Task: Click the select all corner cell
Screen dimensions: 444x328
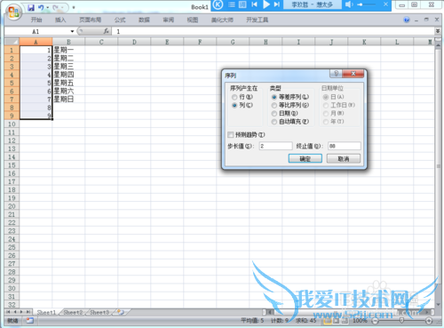Action: click(x=12, y=42)
